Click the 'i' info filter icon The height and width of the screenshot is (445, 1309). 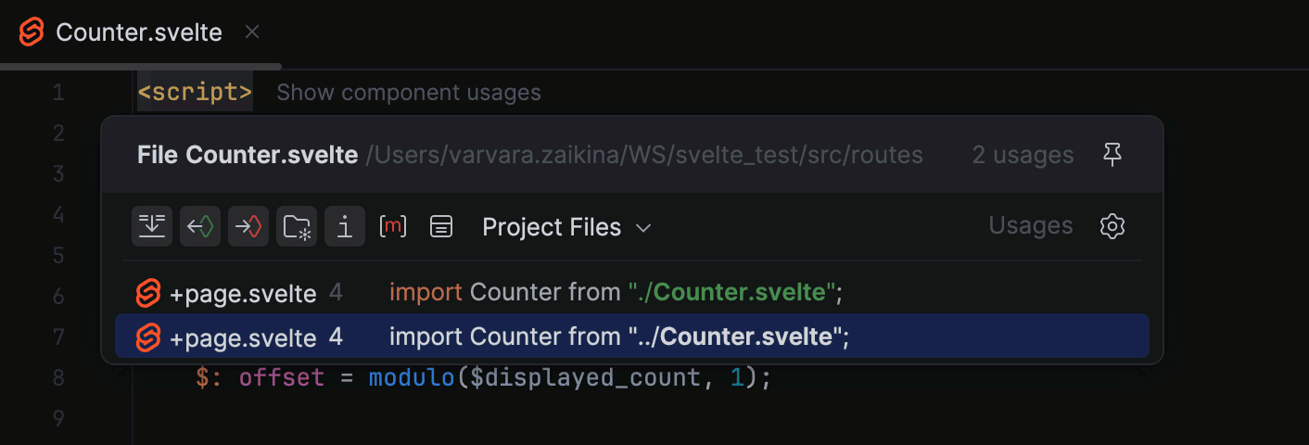345,226
